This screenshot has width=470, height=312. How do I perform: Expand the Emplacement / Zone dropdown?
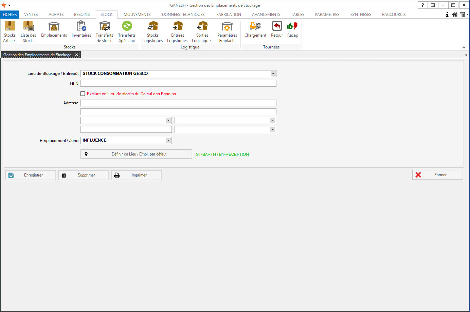point(168,140)
